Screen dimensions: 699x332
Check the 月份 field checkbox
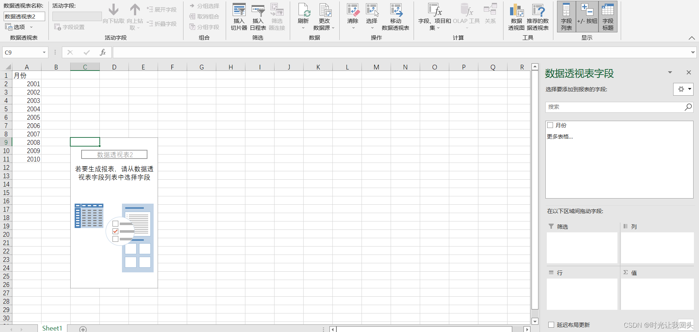pos(550,125)
